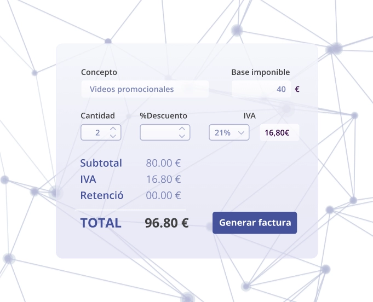Viewport: 373px width, 302px height.
Task: Click the euro symbol beside Base imponible
Action: 297,89
